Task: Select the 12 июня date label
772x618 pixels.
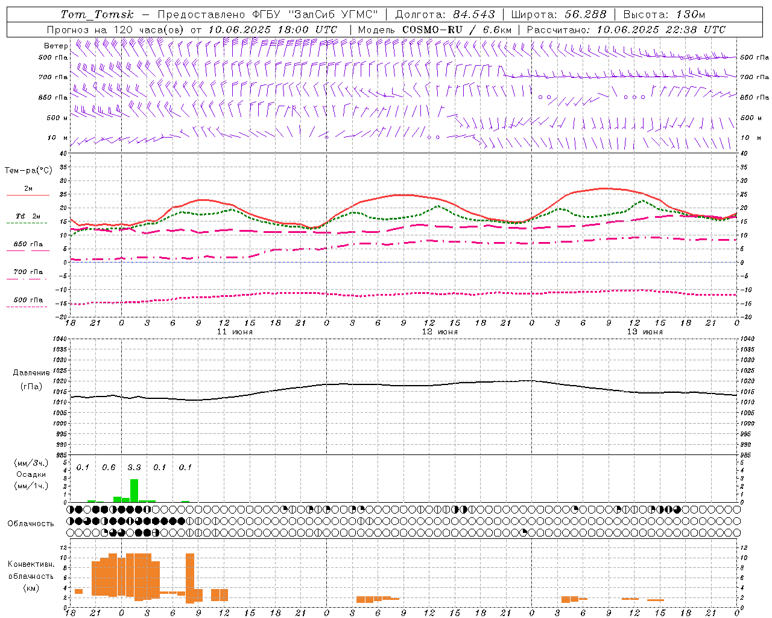Action: (x=440, y=332)
